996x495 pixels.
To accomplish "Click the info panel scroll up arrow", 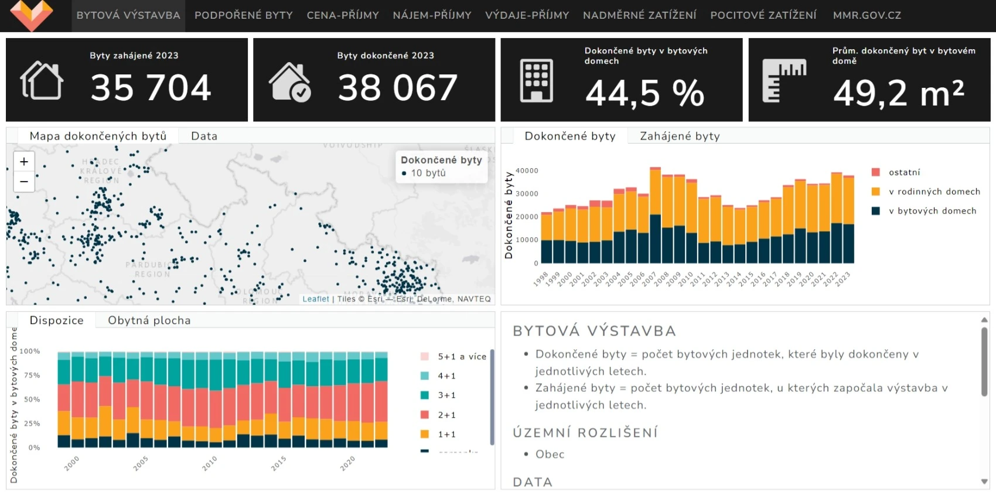I will pyautogui.click(x=984, y=320).
